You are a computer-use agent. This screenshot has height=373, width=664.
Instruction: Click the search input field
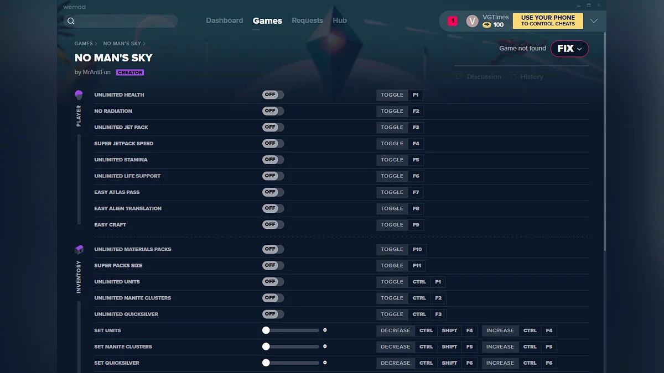coord(122,20)
